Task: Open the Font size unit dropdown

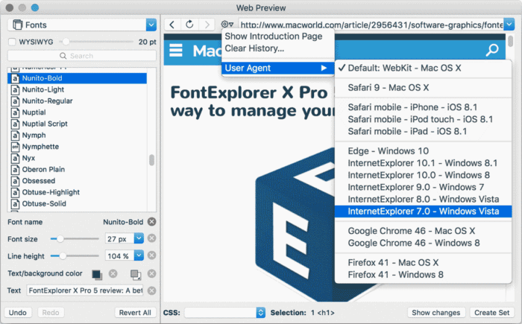Action: click(139, 238)
